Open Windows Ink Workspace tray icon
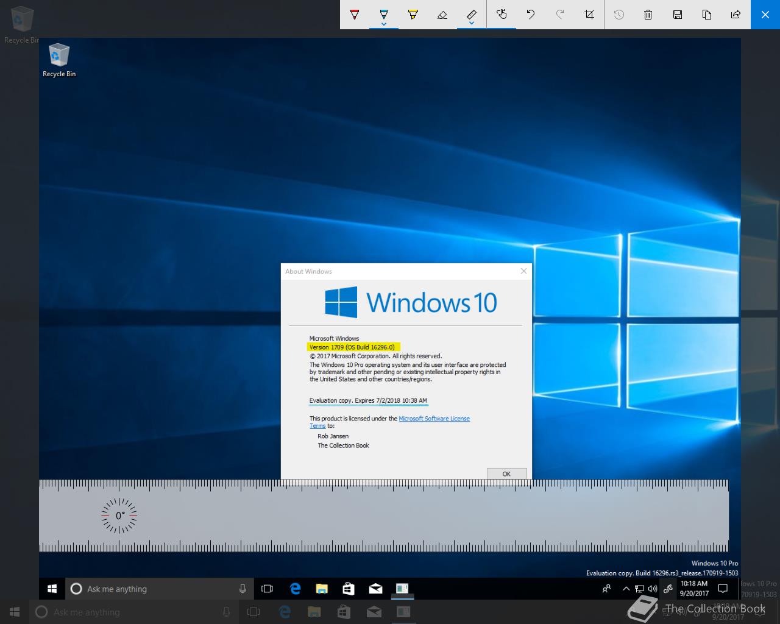 (668, 589)
